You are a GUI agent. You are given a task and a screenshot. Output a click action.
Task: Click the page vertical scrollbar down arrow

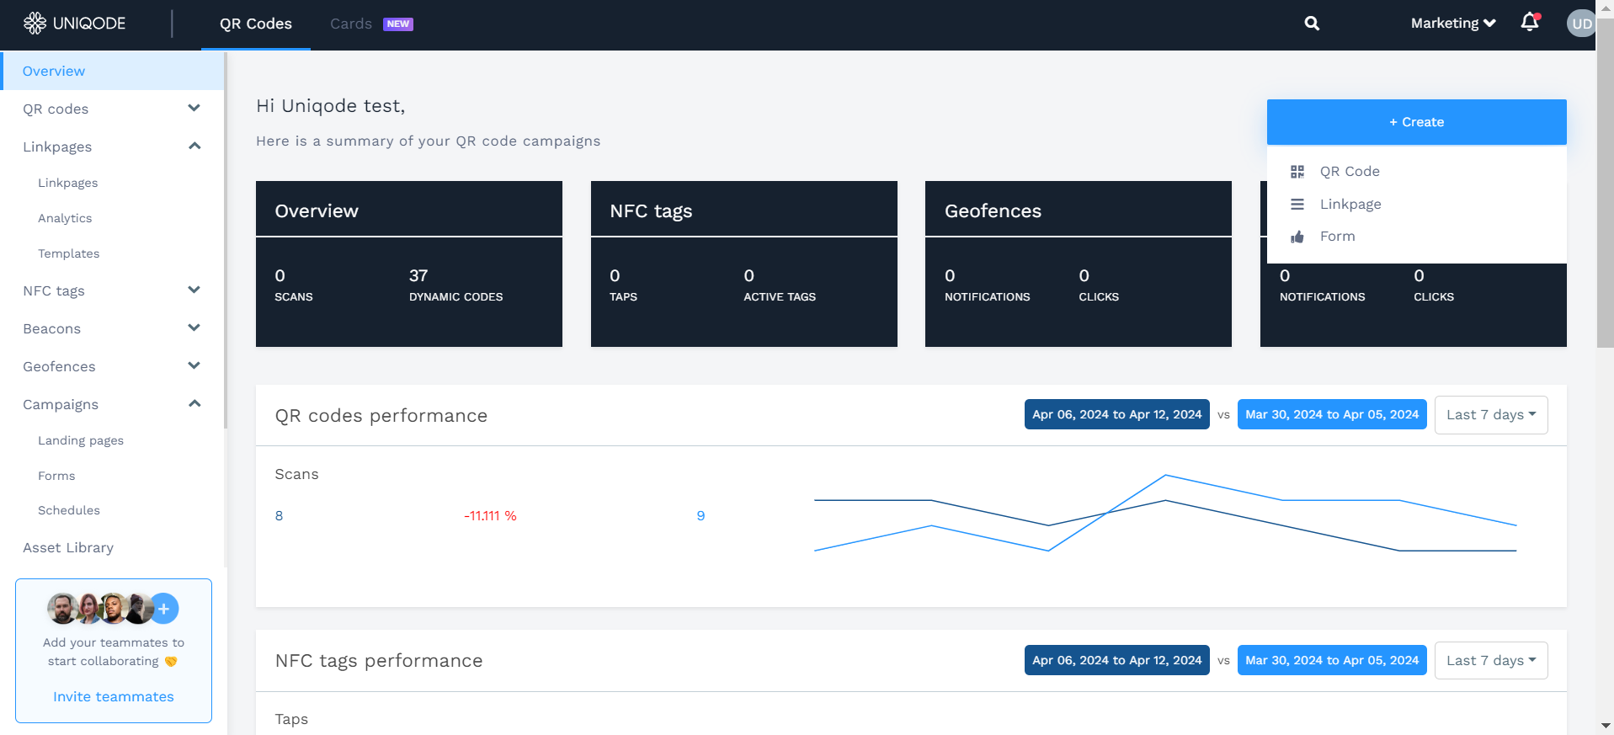click(x=1606, y=726)
